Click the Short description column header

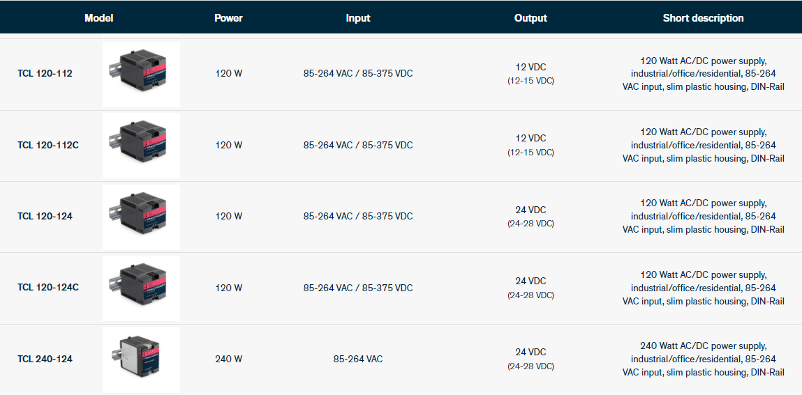(703, 18)
